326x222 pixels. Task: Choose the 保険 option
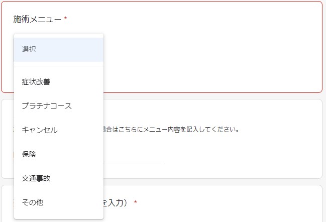pyautogui.click(x=29, y=154)
